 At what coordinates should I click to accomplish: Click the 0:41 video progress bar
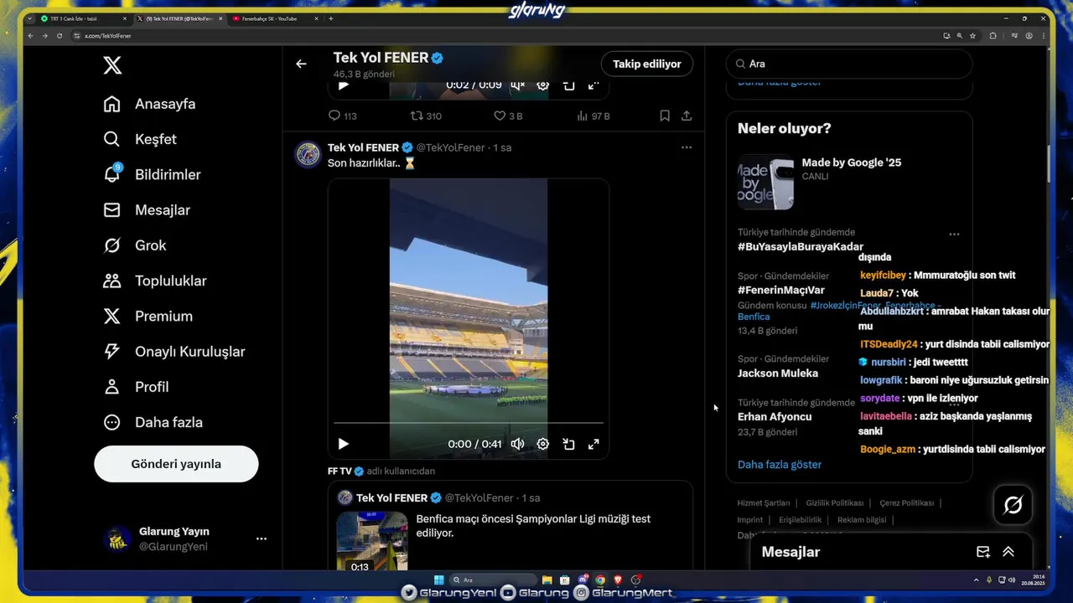click(469, 423)
